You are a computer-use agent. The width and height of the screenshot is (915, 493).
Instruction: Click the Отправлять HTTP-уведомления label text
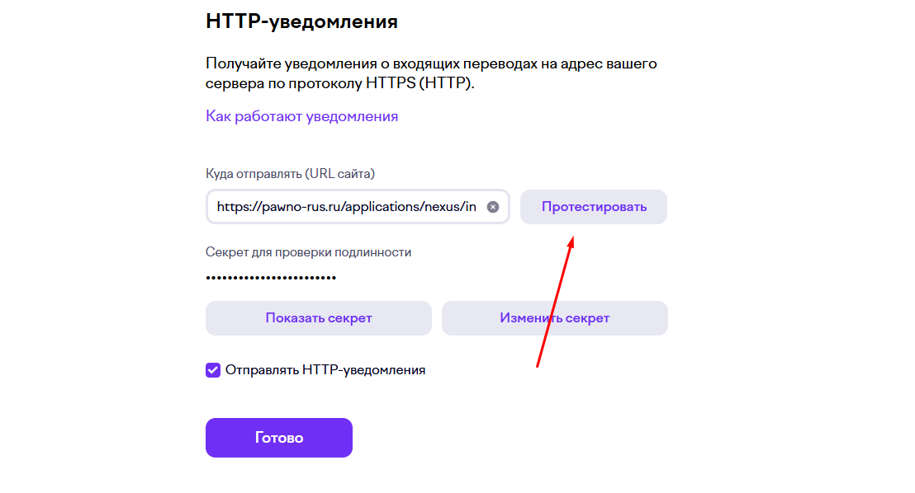(325, 370)
